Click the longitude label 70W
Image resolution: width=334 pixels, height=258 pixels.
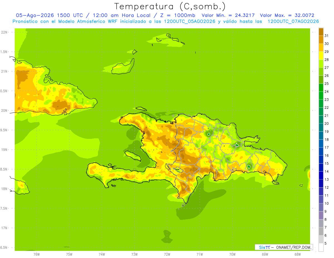(x=232, y=254)
